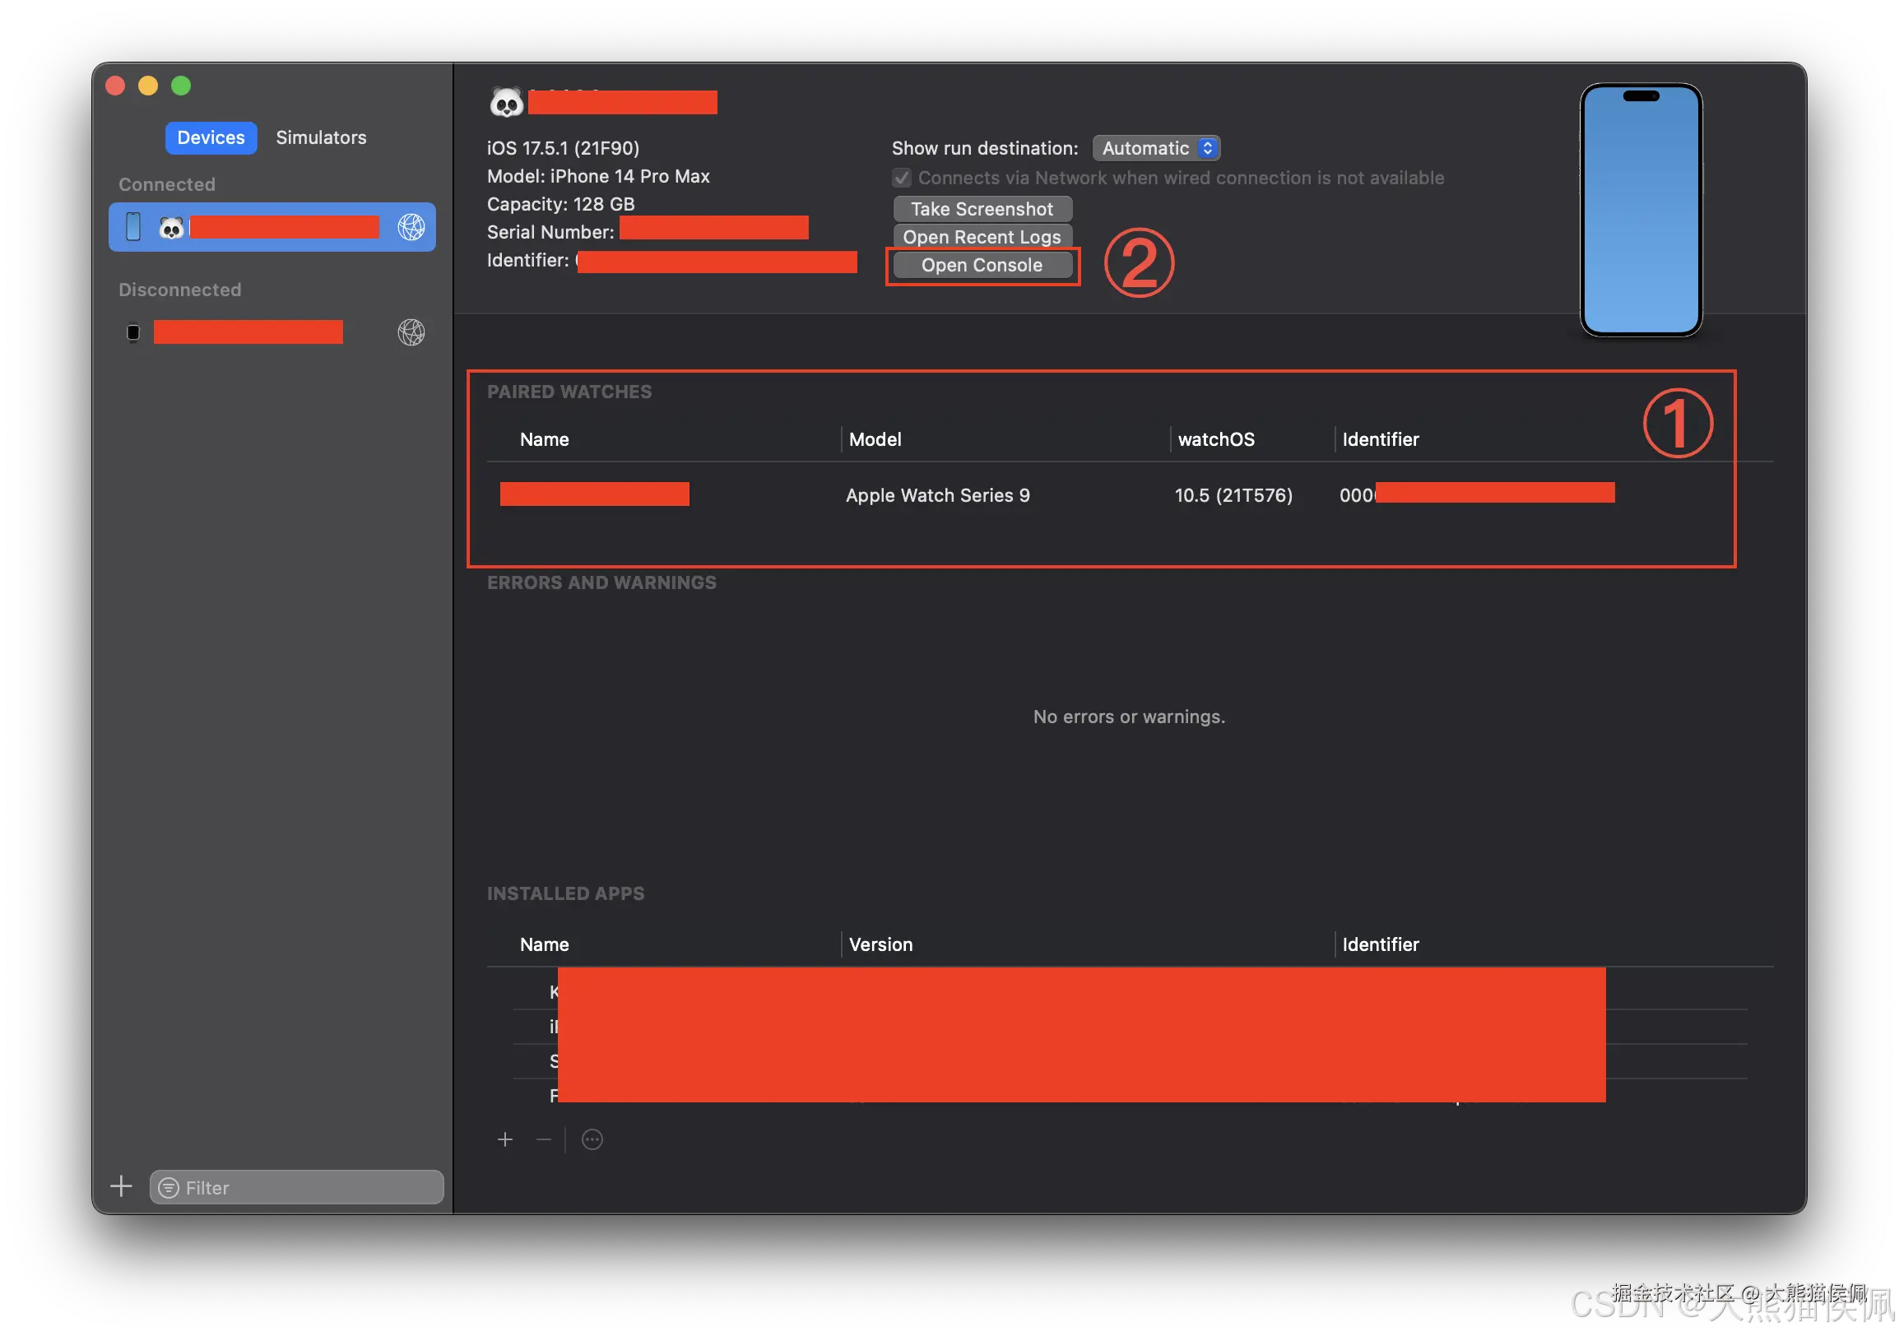
Task: Click the iPhone device icon in Connected list
Action: tap(133, 226)
